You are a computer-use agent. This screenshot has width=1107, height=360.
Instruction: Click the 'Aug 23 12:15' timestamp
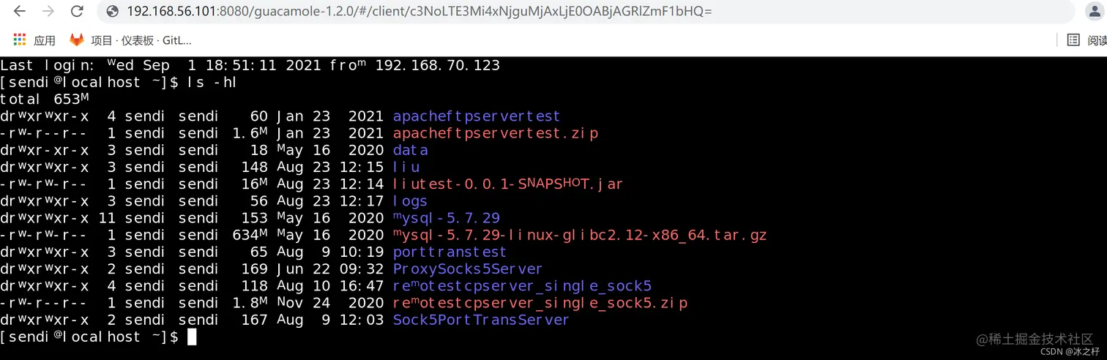pos(329,167)
